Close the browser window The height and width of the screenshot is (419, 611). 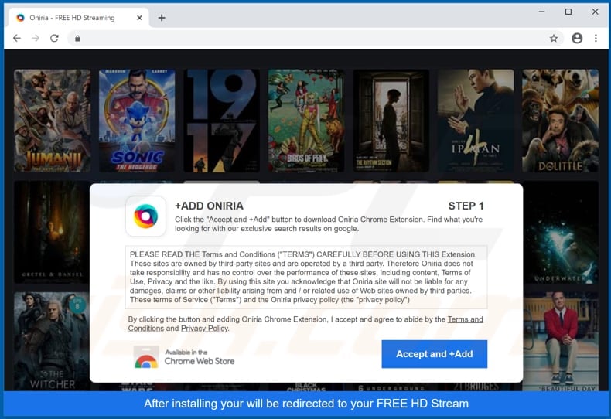click(x=595, y=12)
